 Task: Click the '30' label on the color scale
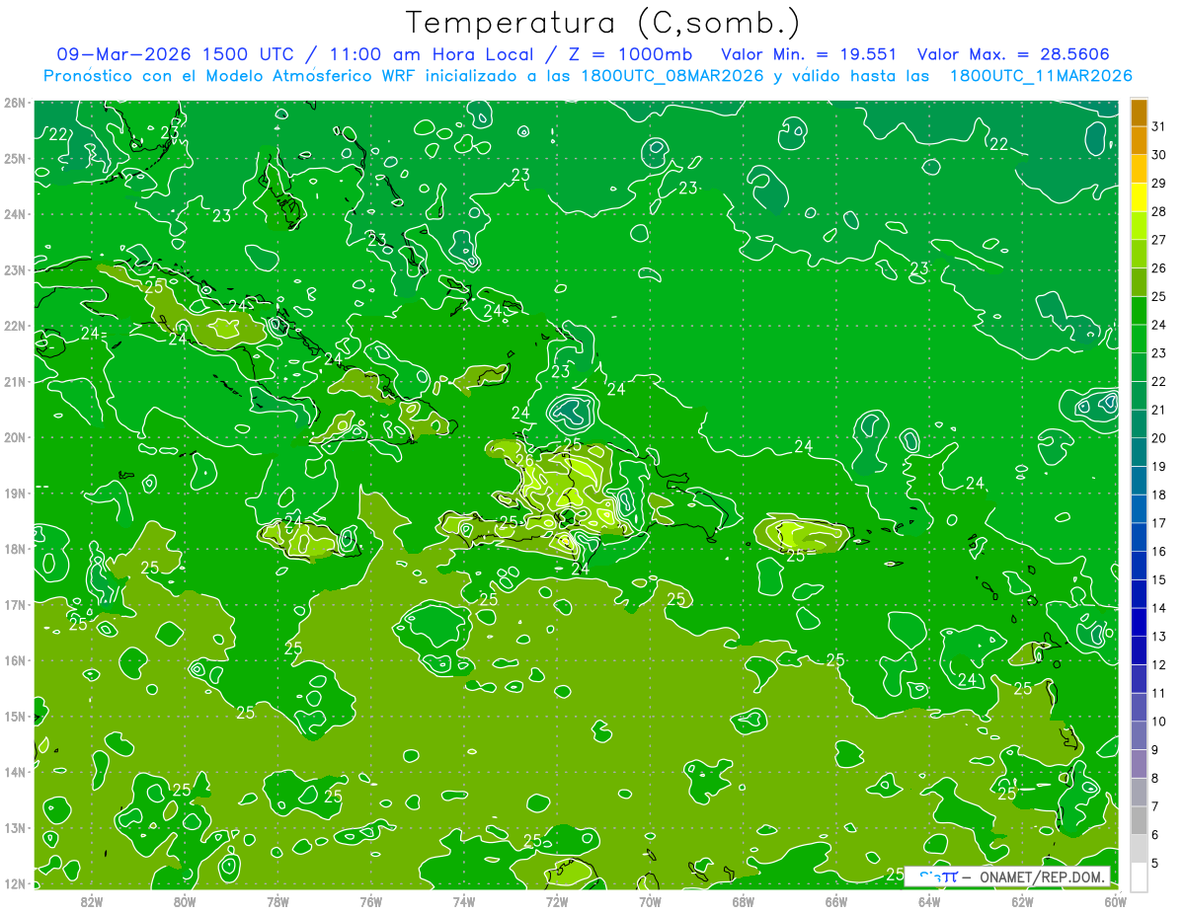coord(1158,154)
